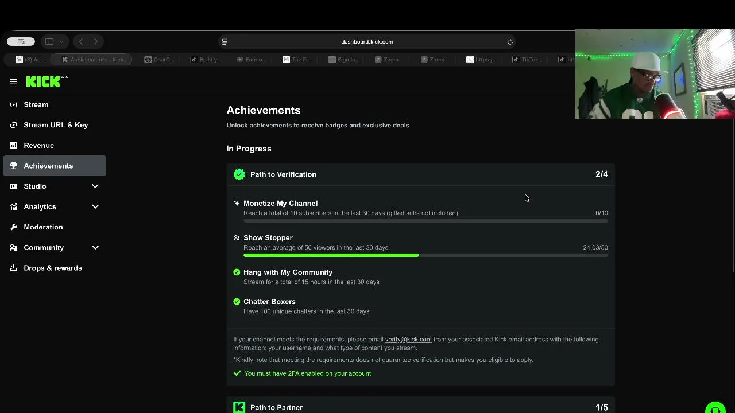
Task: Go back using the browser back arrow
Action: (81, 41)
